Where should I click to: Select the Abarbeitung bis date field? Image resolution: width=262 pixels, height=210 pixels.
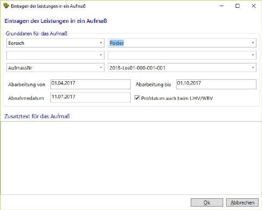coord(216,84)
